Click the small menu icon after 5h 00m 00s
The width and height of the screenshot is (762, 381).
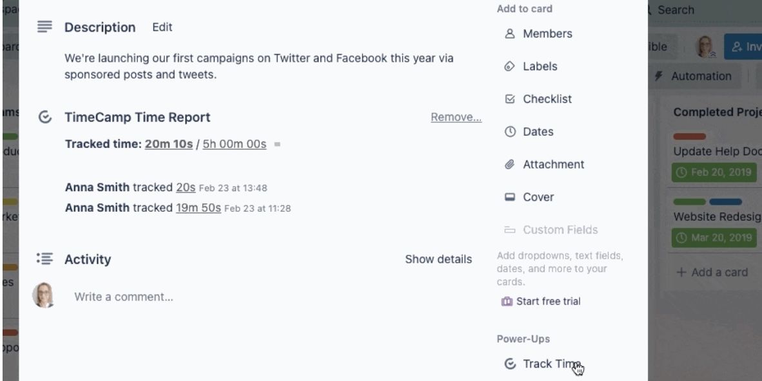pos(277,145)
